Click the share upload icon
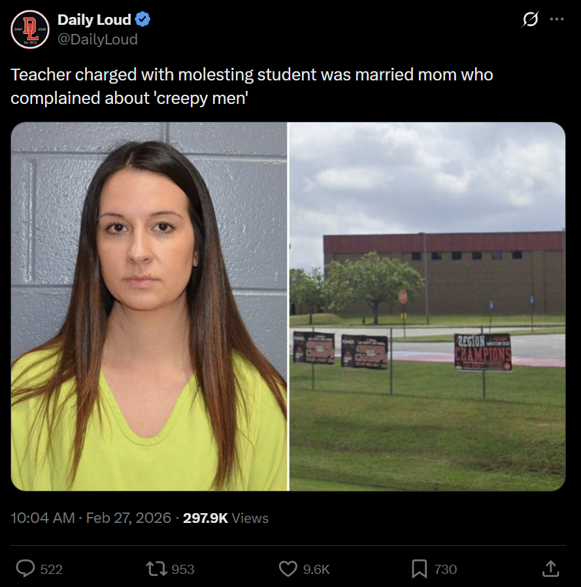The width and height of the screenshot is (581, 587). point(551,569)
